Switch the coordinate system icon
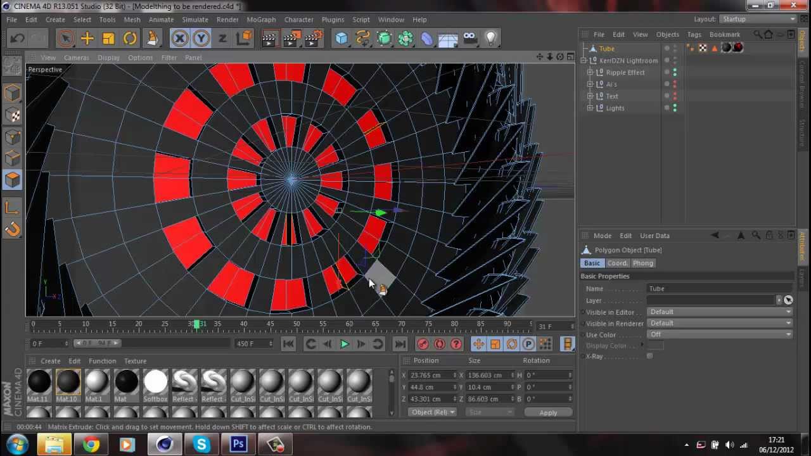Screen dimensions: 811x456 pyautogui.click(x=244, y=39)
